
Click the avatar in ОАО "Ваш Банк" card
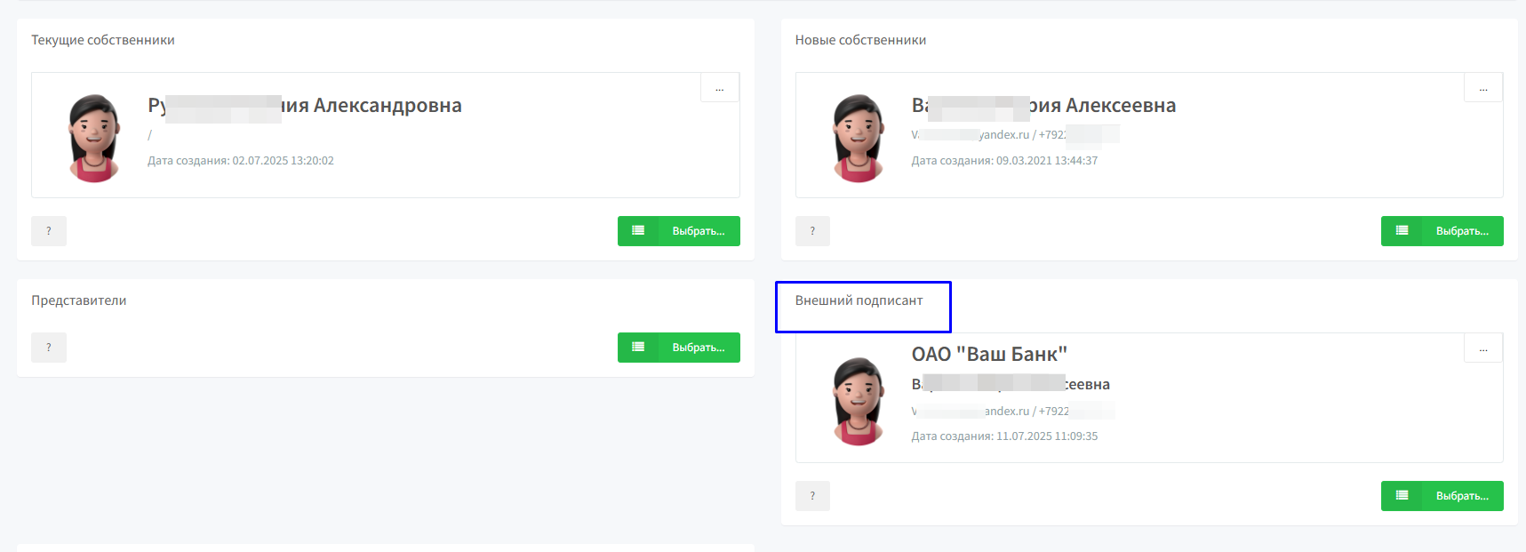(x=859, y=401)
